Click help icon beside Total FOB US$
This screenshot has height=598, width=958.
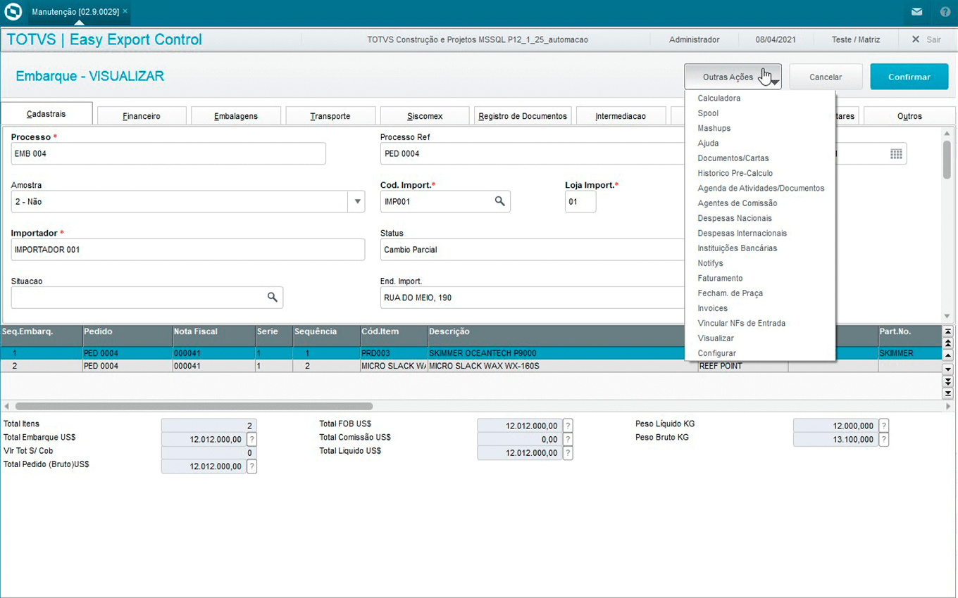(568, 425)
